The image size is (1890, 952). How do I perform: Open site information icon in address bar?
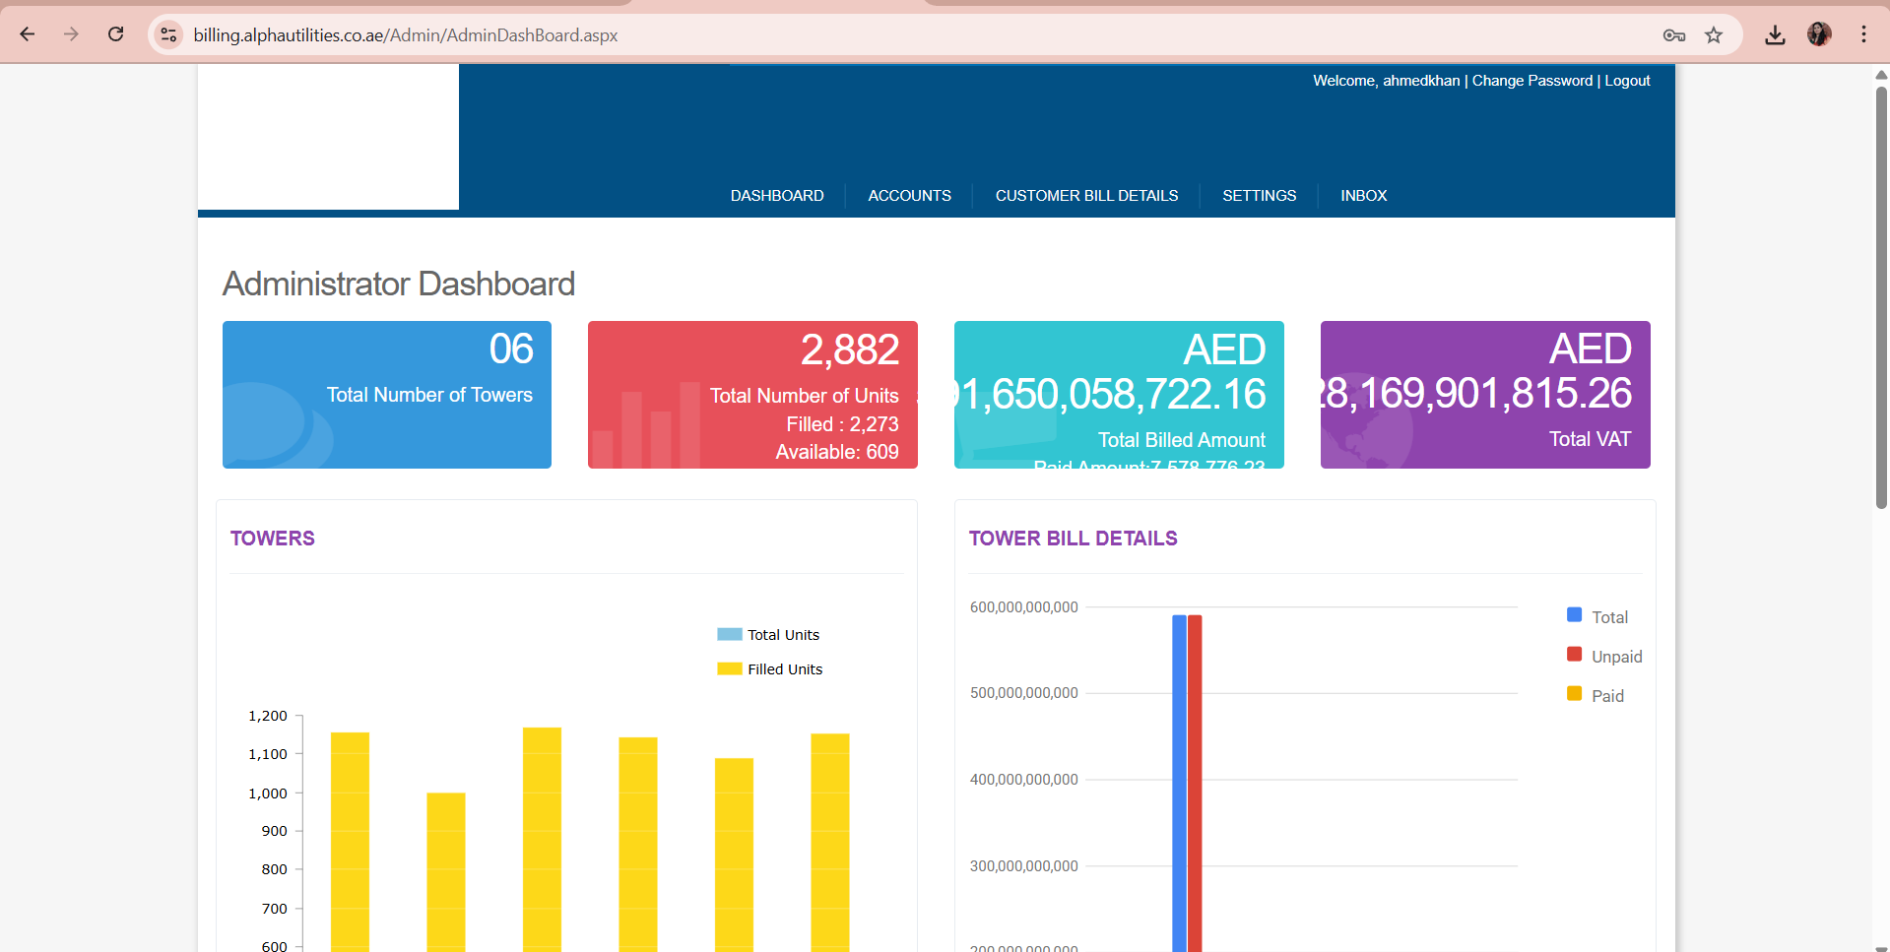click(169, 35)
